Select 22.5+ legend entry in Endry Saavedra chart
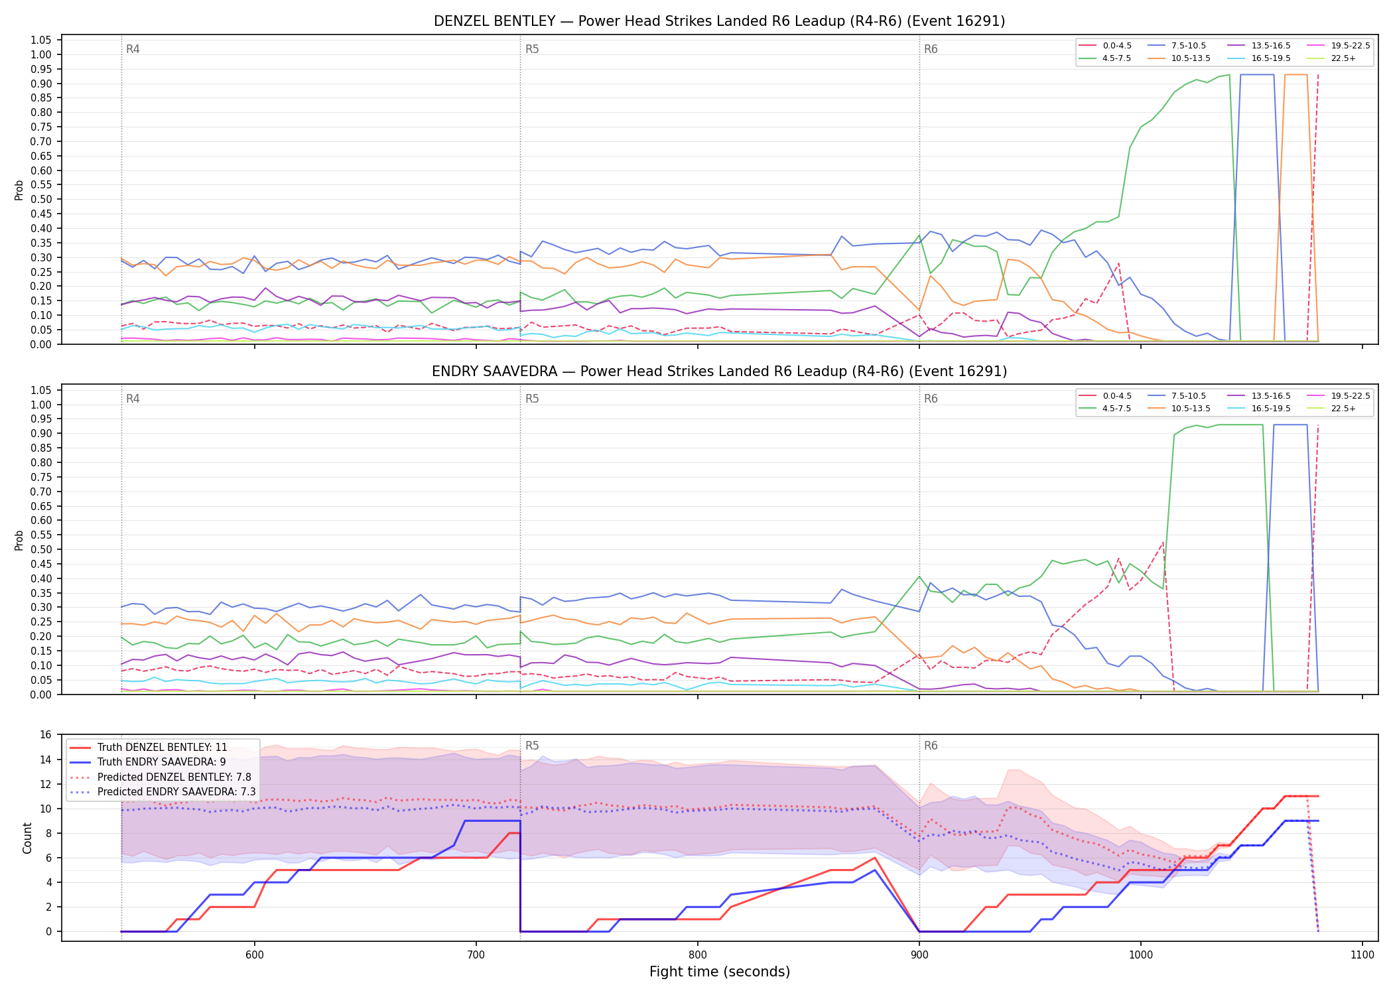The image size is (1393, 995). [1332, 409]
